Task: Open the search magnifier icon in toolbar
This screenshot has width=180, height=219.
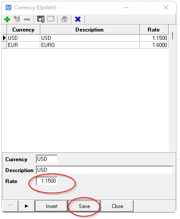Action: click(41, 19)
